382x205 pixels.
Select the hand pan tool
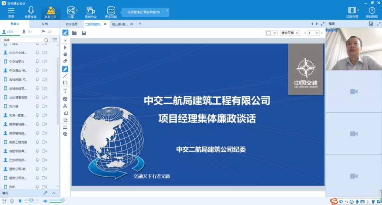65,54
